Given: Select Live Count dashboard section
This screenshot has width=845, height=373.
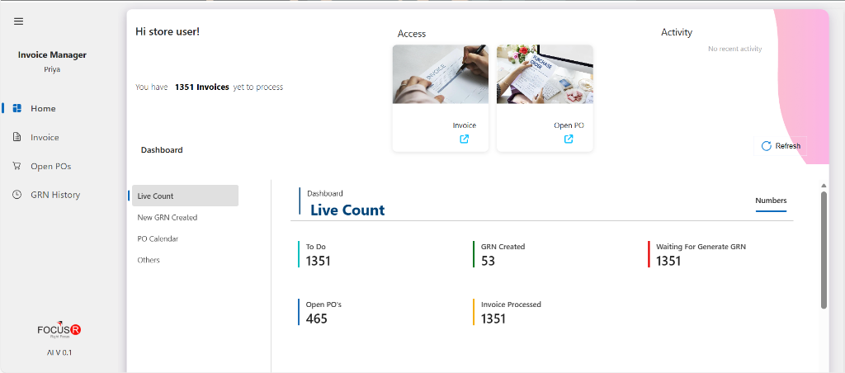Looking at the screenshot, I should point(185,196).
